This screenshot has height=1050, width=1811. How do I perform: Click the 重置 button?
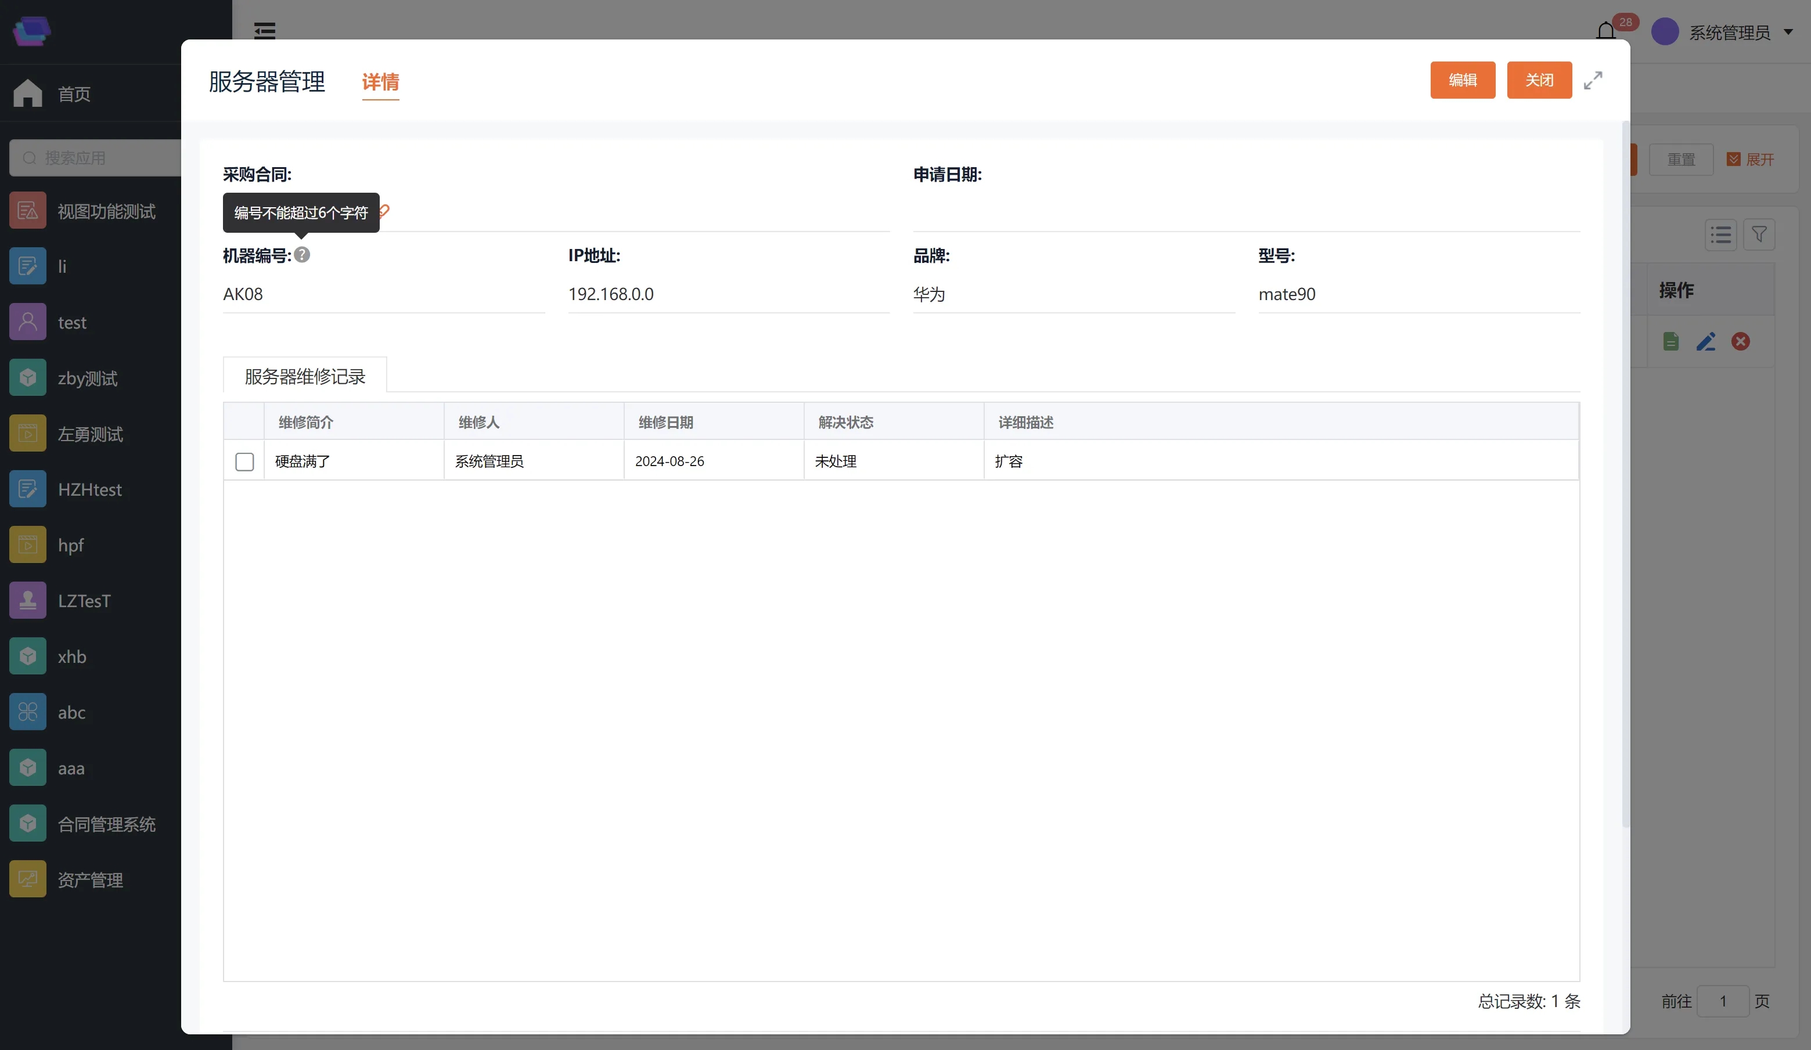click(1680, 160)
